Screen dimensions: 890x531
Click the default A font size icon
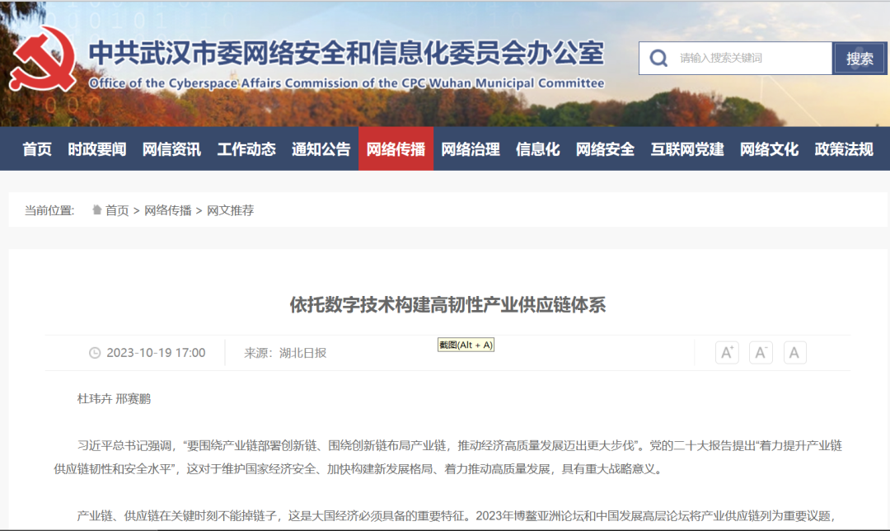pyautogui.click(x=794, y=352)
